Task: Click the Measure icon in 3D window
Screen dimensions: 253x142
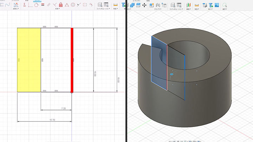Action: (197, 5)
